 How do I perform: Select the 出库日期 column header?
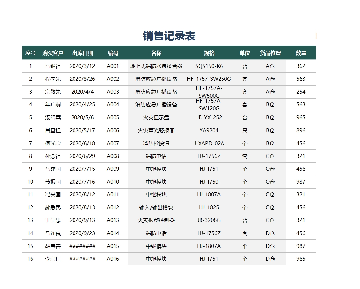(82, 53)
